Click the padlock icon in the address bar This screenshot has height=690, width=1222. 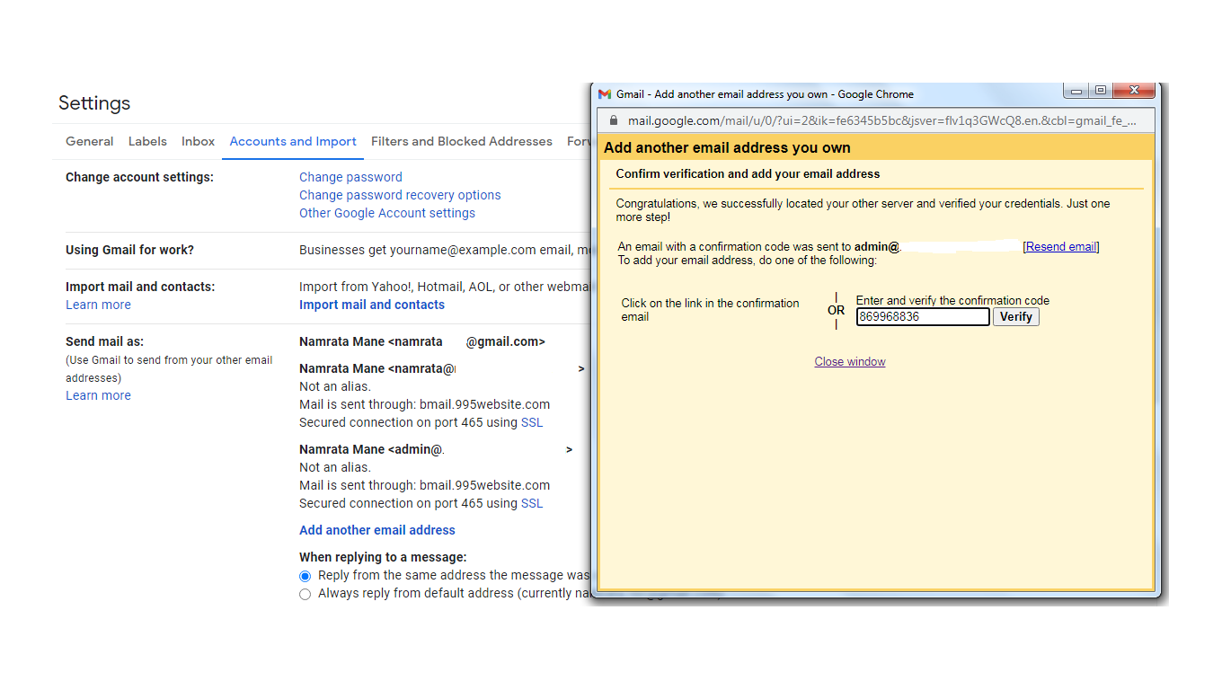tap(614, 120)
